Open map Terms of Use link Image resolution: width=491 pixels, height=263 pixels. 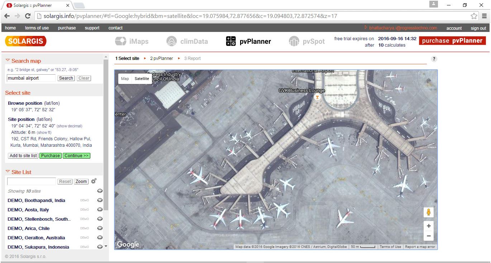[x=390, y=247]
